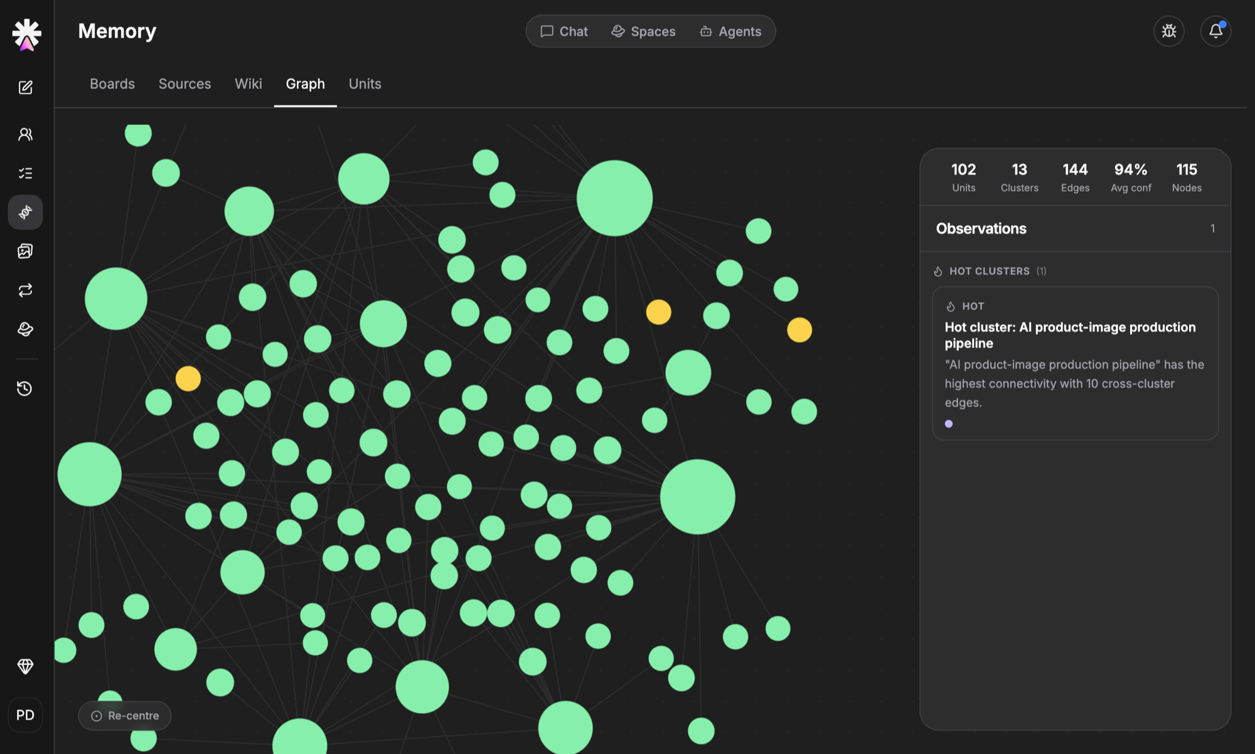The height and width of the screenshot is (754, 1255).
Task: Open the planet Spaces sidebar icon
Action: [25, 329]
